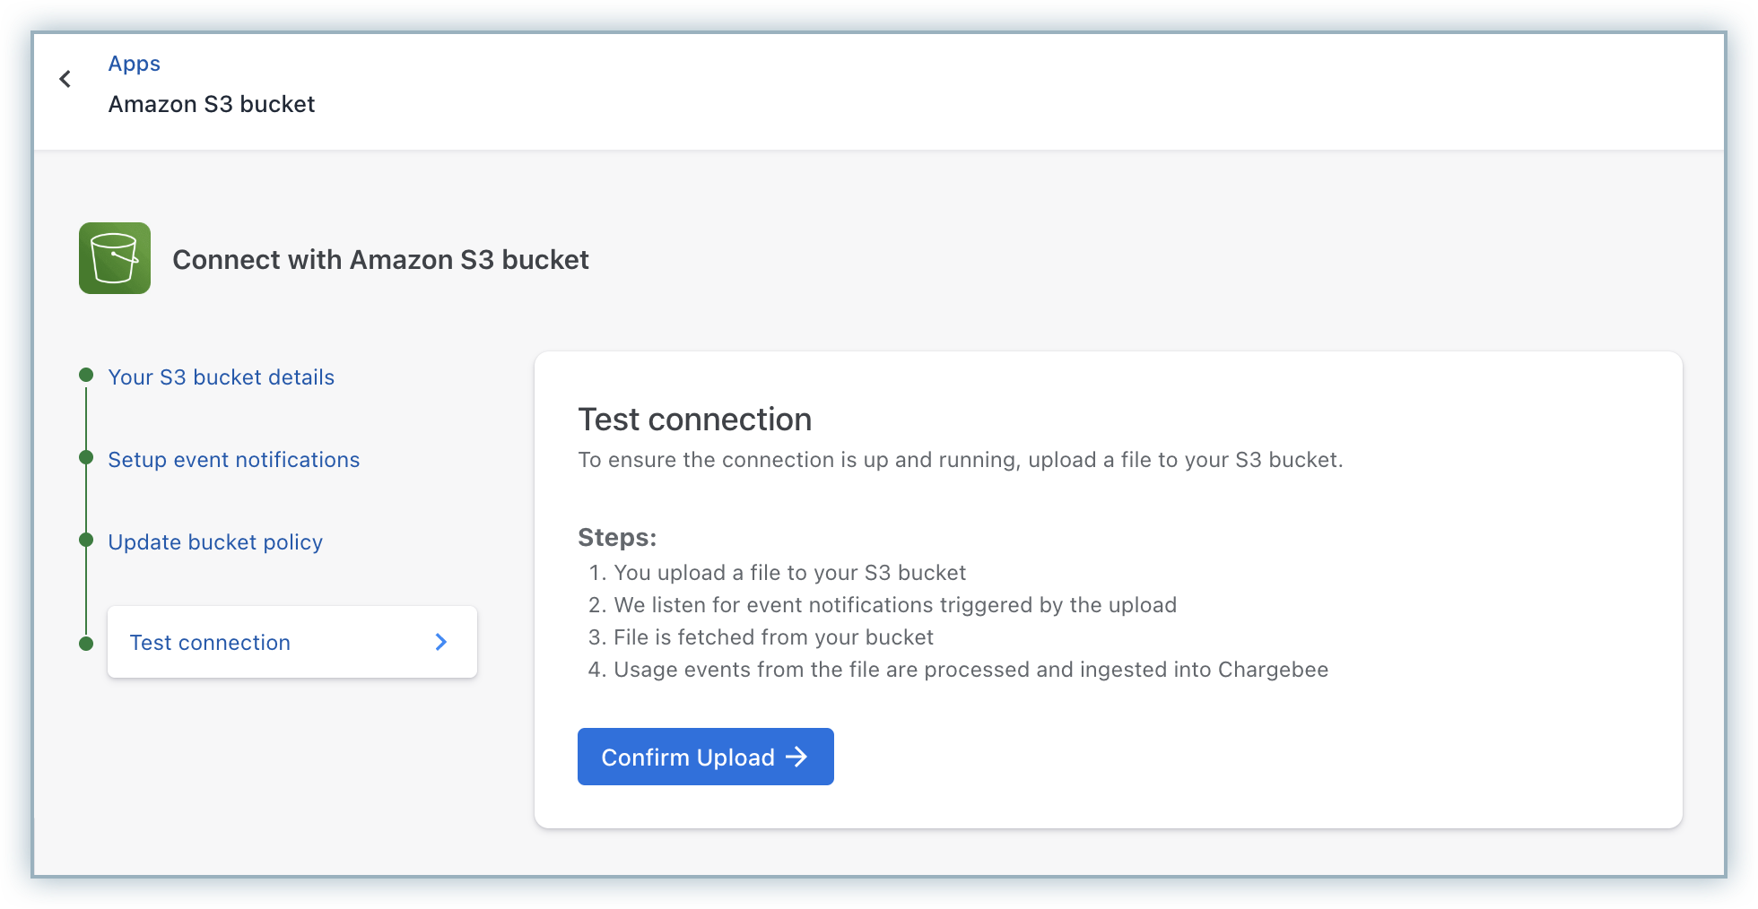The height and width of the screenshot is (909, 1758).
Task: Click the green dot beside Update bucket policy
Action: (86, 540)
